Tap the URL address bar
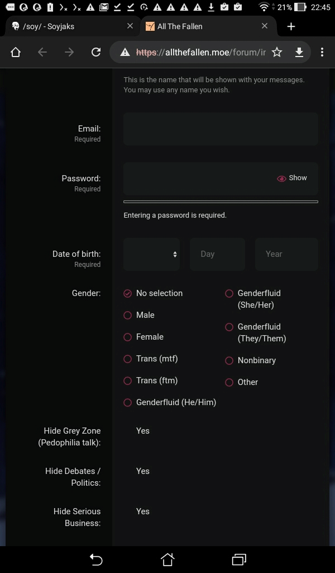 [x=201, y=52]
